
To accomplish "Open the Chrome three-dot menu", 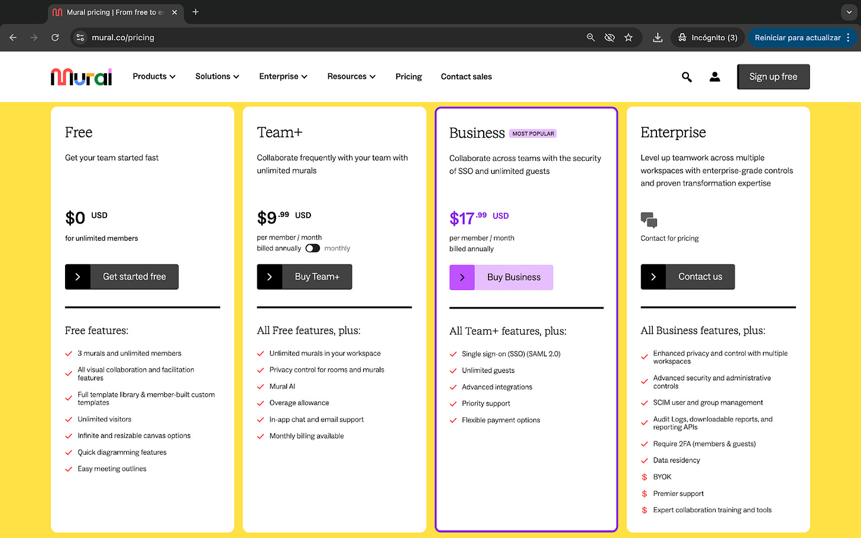I will point(849,37).
